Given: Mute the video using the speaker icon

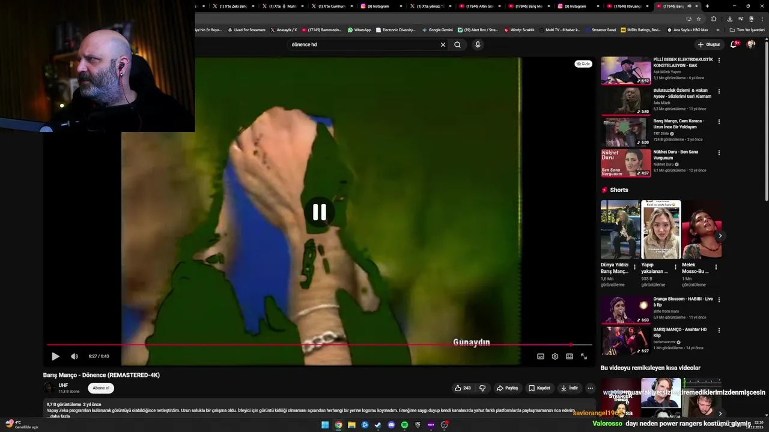Looking at the screenshot, I should coord(74,356).
